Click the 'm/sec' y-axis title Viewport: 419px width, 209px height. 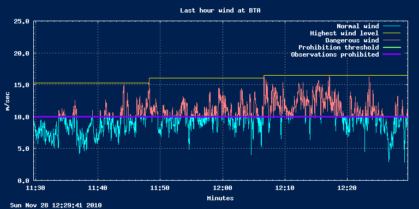pyautogui.click(x=8, y=101)
